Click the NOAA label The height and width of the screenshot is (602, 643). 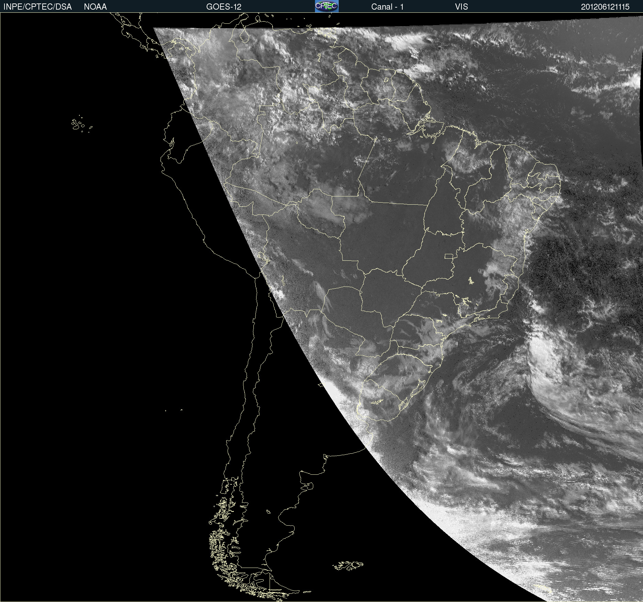coord(95,7)
